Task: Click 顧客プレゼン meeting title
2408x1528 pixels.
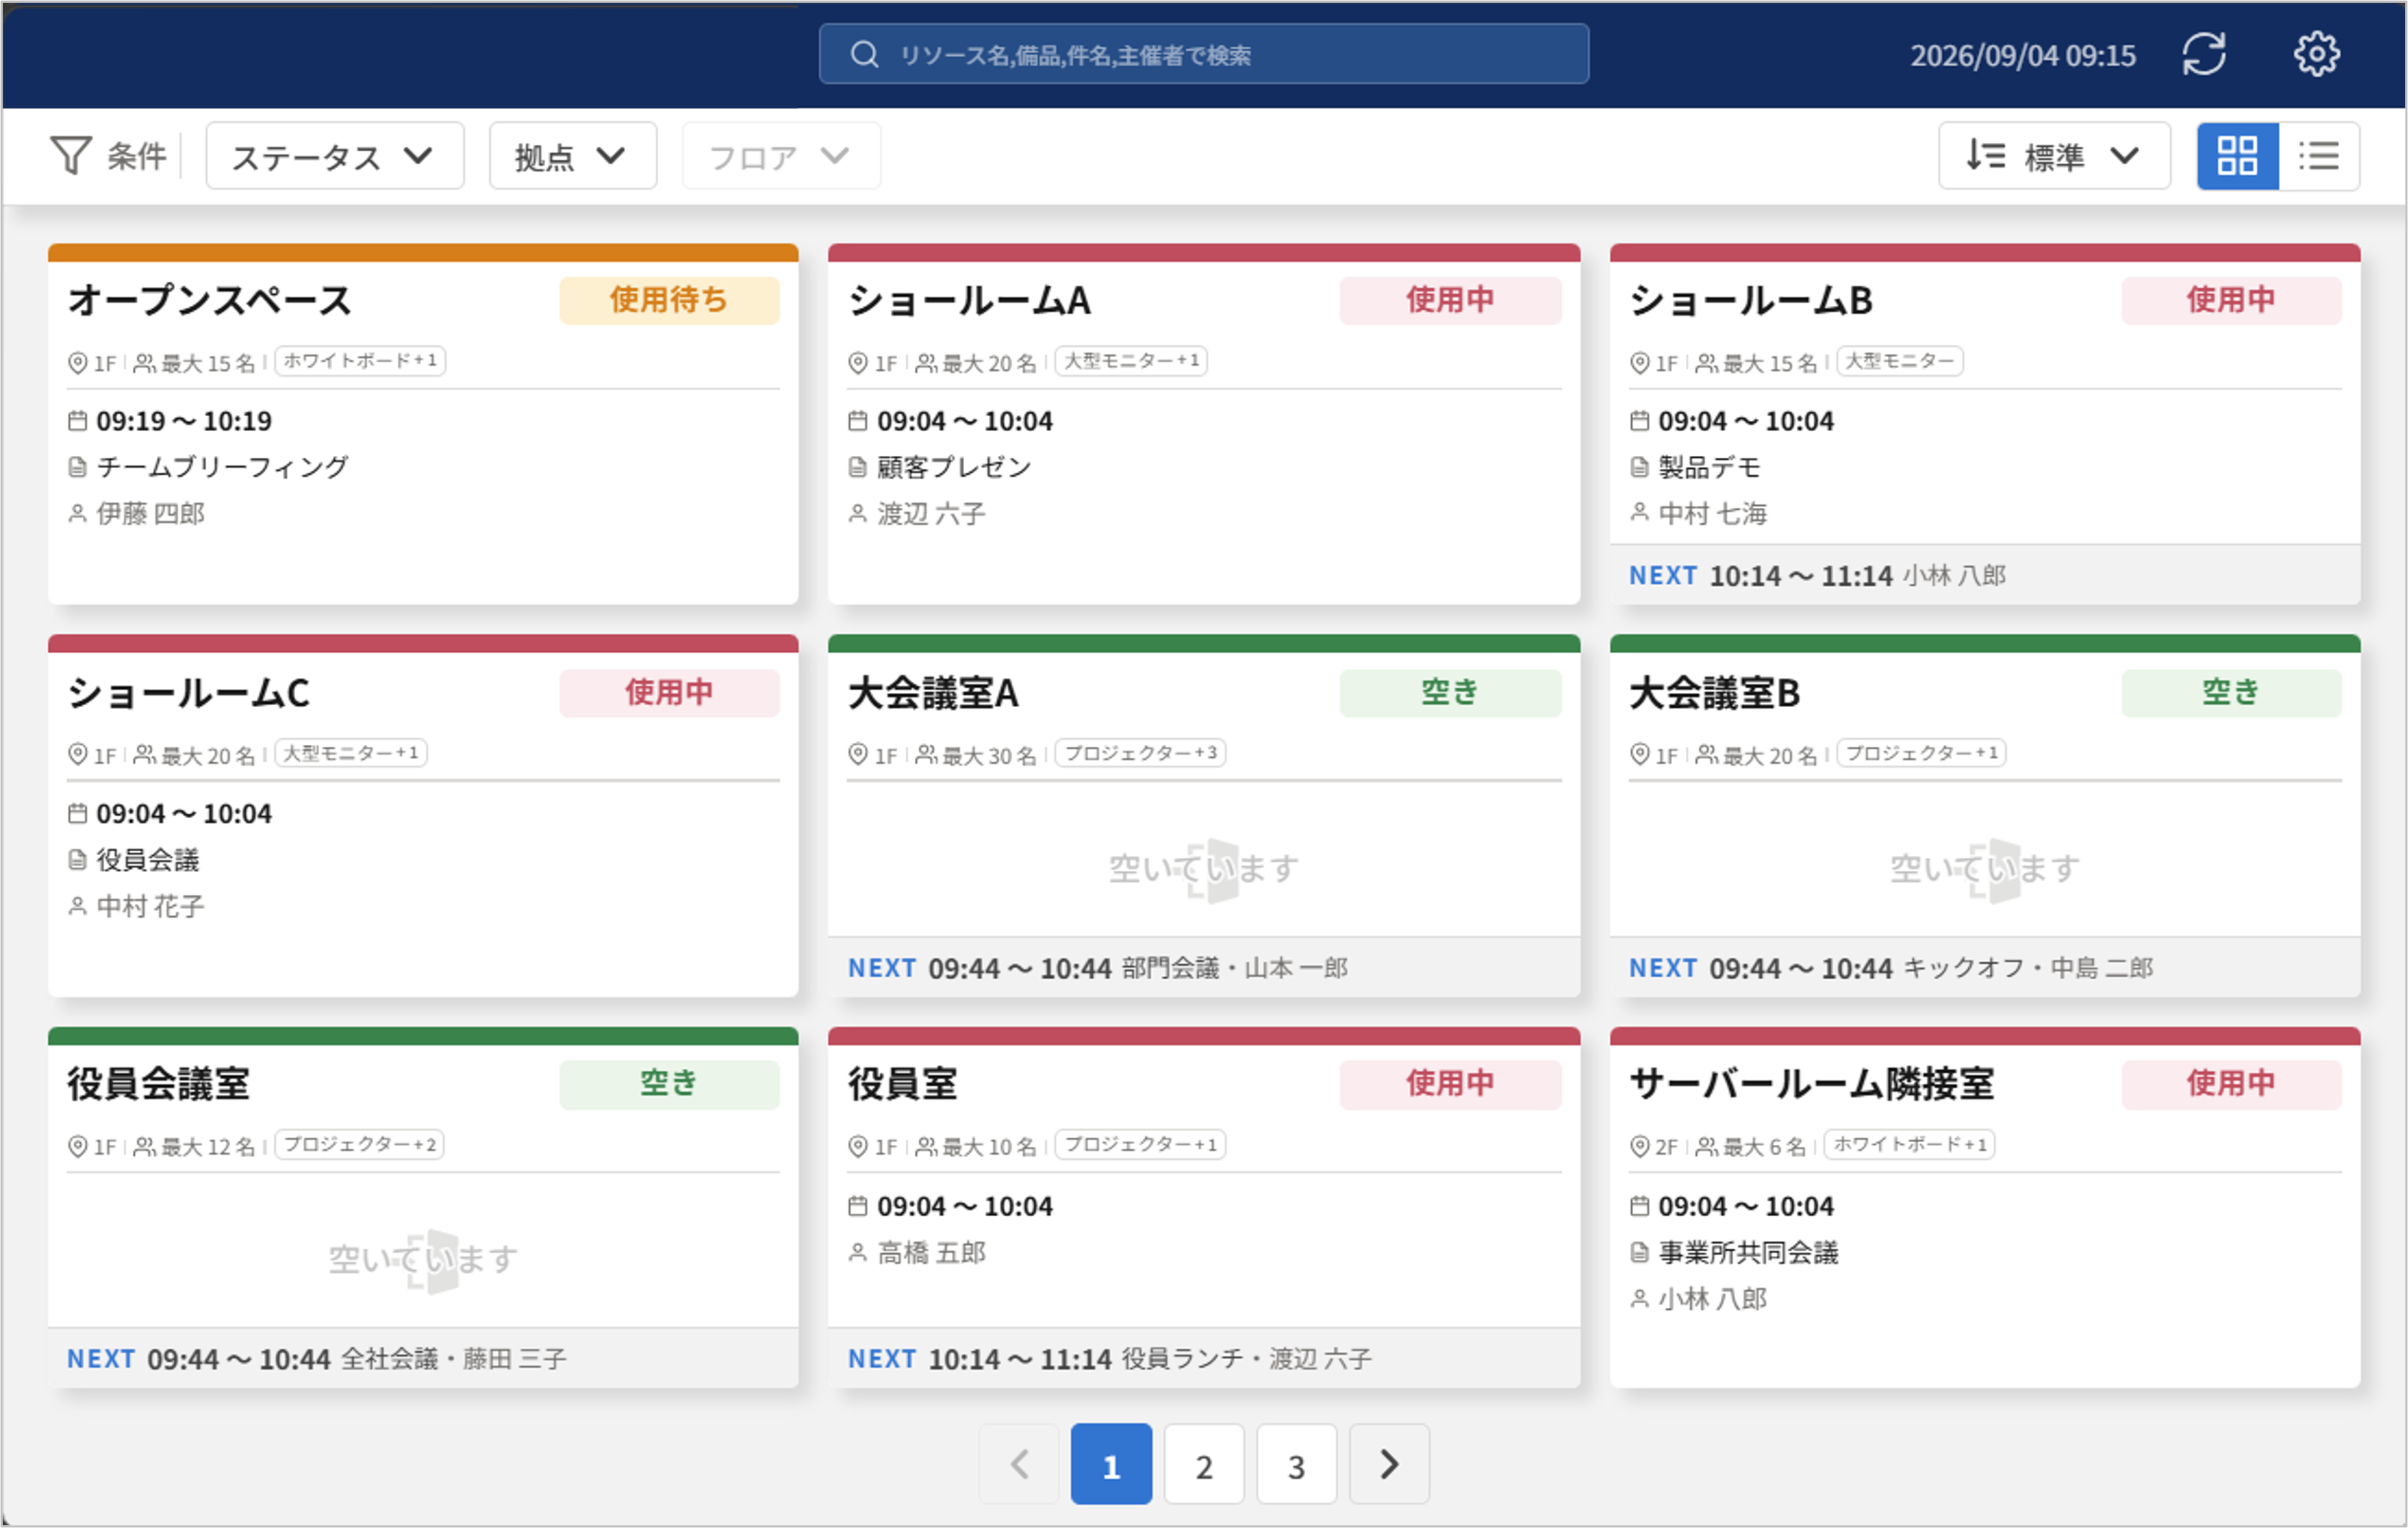Action: (x=954, y=467)
